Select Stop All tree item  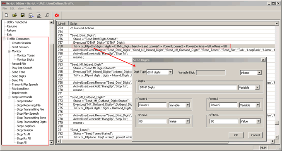click(x=22, y=143)
